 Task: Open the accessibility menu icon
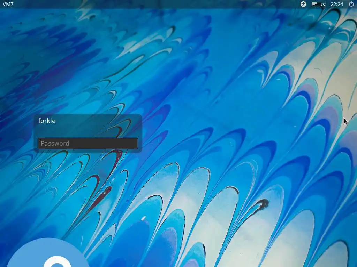[303, 4]
